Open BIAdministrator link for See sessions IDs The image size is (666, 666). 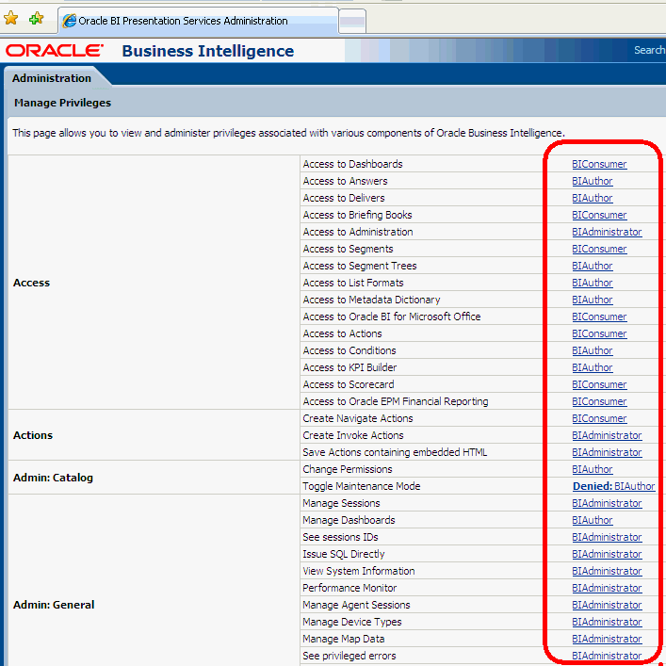[607, 537]
